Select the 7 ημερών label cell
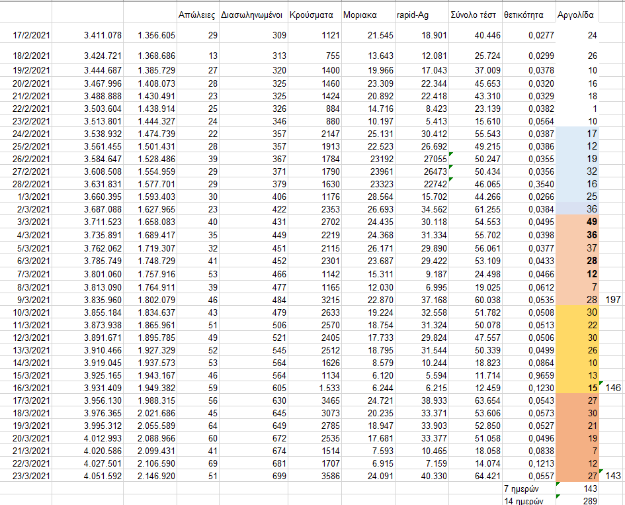 pyautogui.click(x=528, y=488)
